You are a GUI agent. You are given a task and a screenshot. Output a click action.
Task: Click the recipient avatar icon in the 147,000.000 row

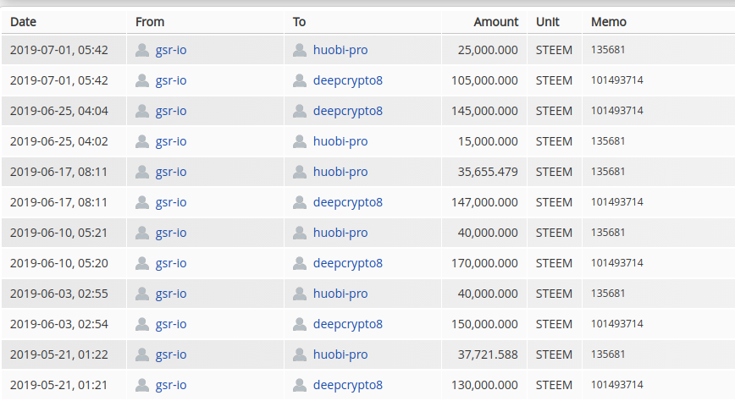click(300, 202)
